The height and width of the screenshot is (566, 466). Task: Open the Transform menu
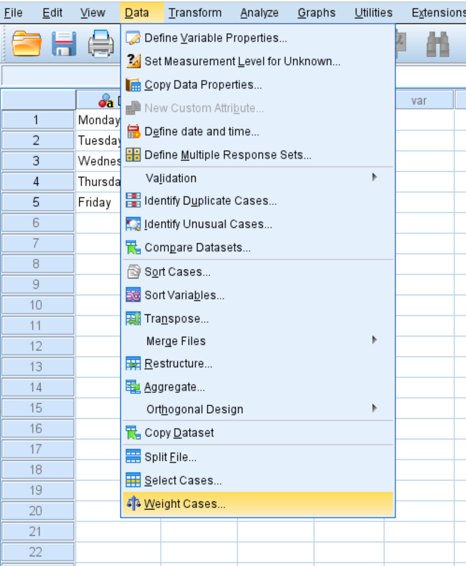pos(195,12)
